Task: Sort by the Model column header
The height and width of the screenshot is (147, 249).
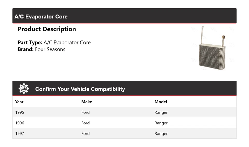Action: tap(161, 102)
